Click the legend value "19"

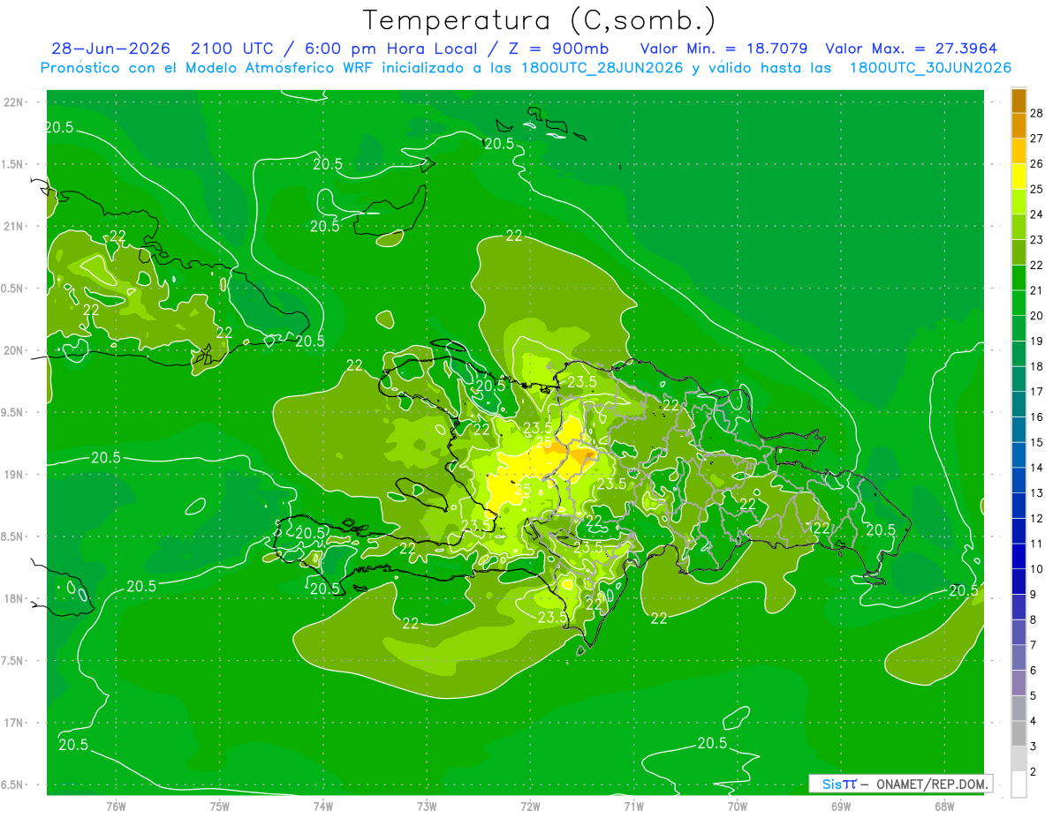[1037, 341]
